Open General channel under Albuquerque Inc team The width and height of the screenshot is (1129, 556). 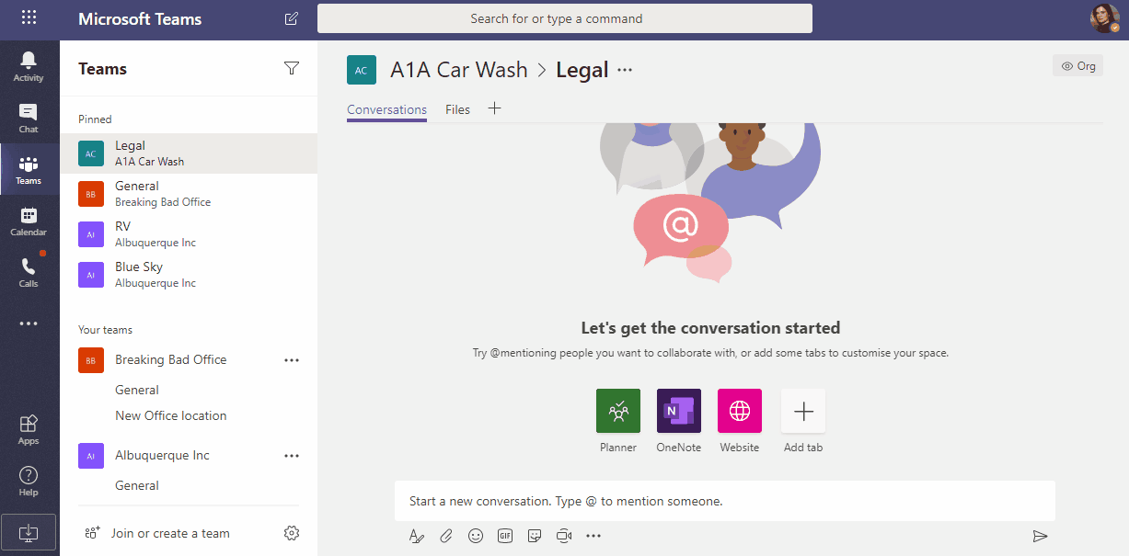coord(137,485)
